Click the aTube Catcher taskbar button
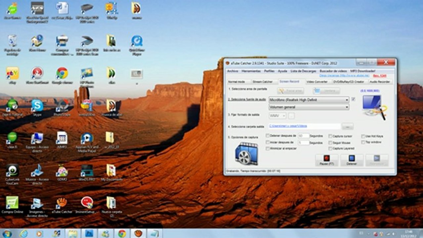This screenshot has height=238, width=423. [x=139, y=233]
